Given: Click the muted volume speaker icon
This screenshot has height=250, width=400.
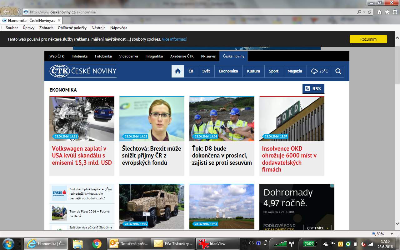Looking at the screenshot, I should coord(363,244).
